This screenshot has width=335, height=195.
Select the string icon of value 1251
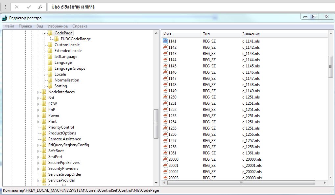(x=165, y=103)
